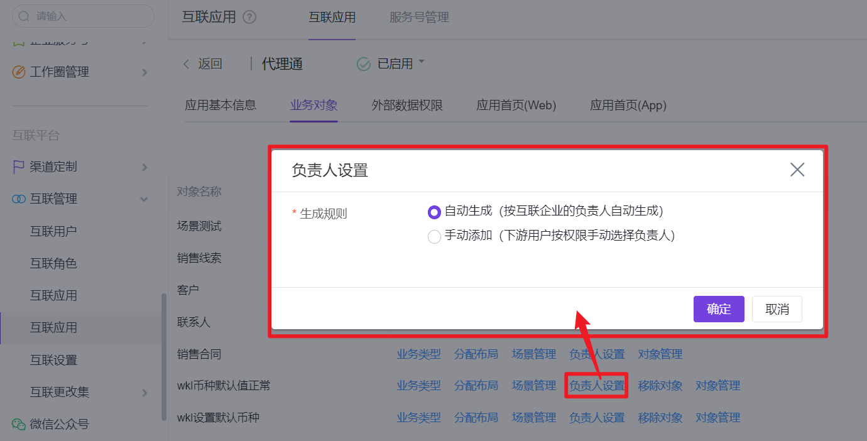The image size is (867, 441).
Task: Open 业务对象 tab
Action: click(x=314, y=106)
